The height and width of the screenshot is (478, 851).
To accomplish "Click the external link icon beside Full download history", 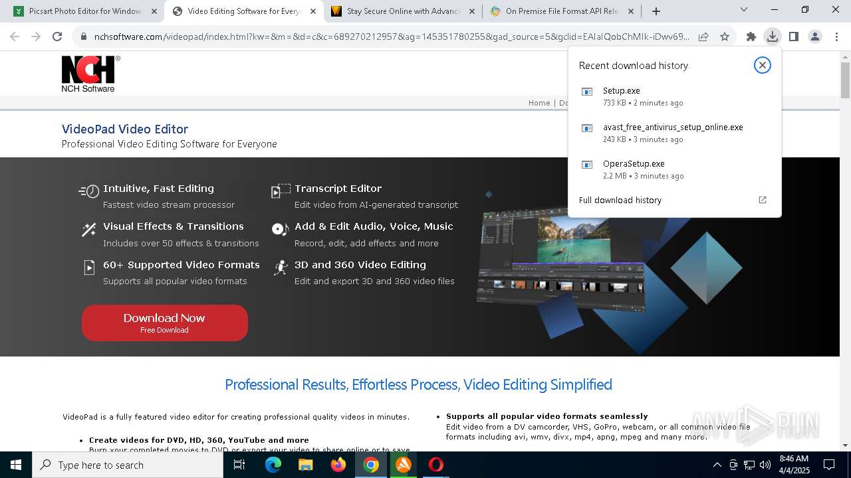I will [762, 200].
